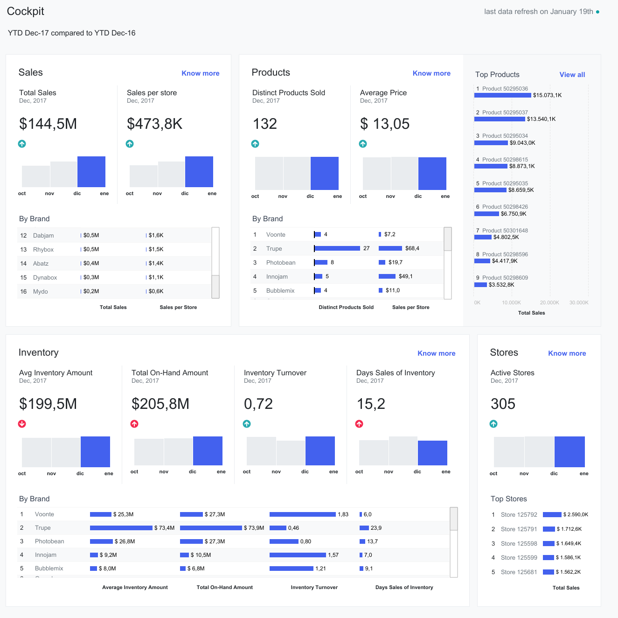Viewport: 618px width, 618px height.
Task: Click the Active Stores green up-arrow icon
Action: (x=493, y=424)
